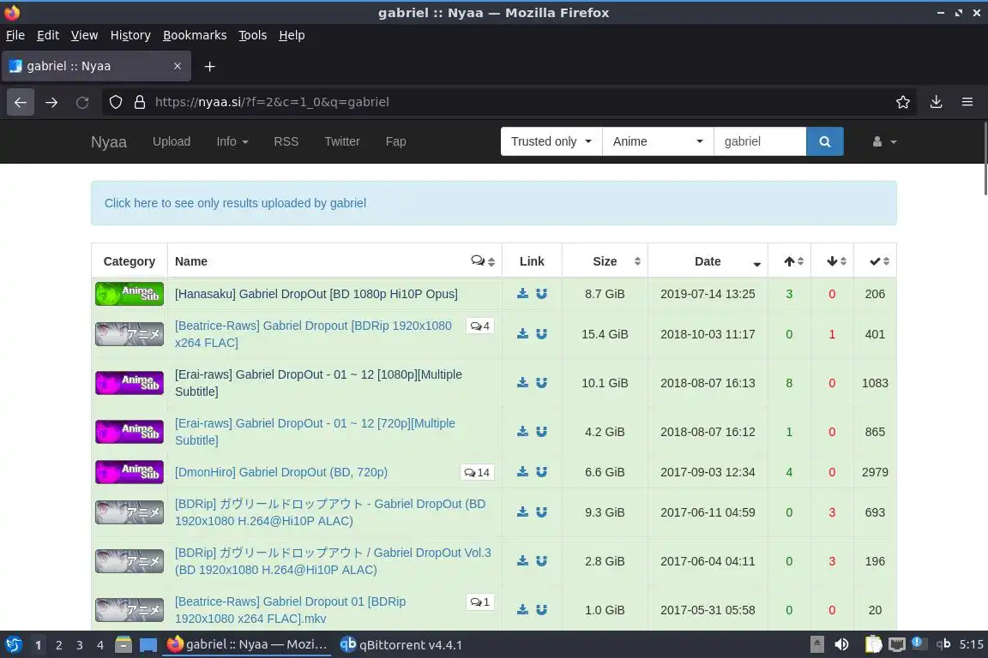Screen dimensions: 988x658
Task: Download torrent file for Hanasaku Gabriel DropOut
Action: 522,293
